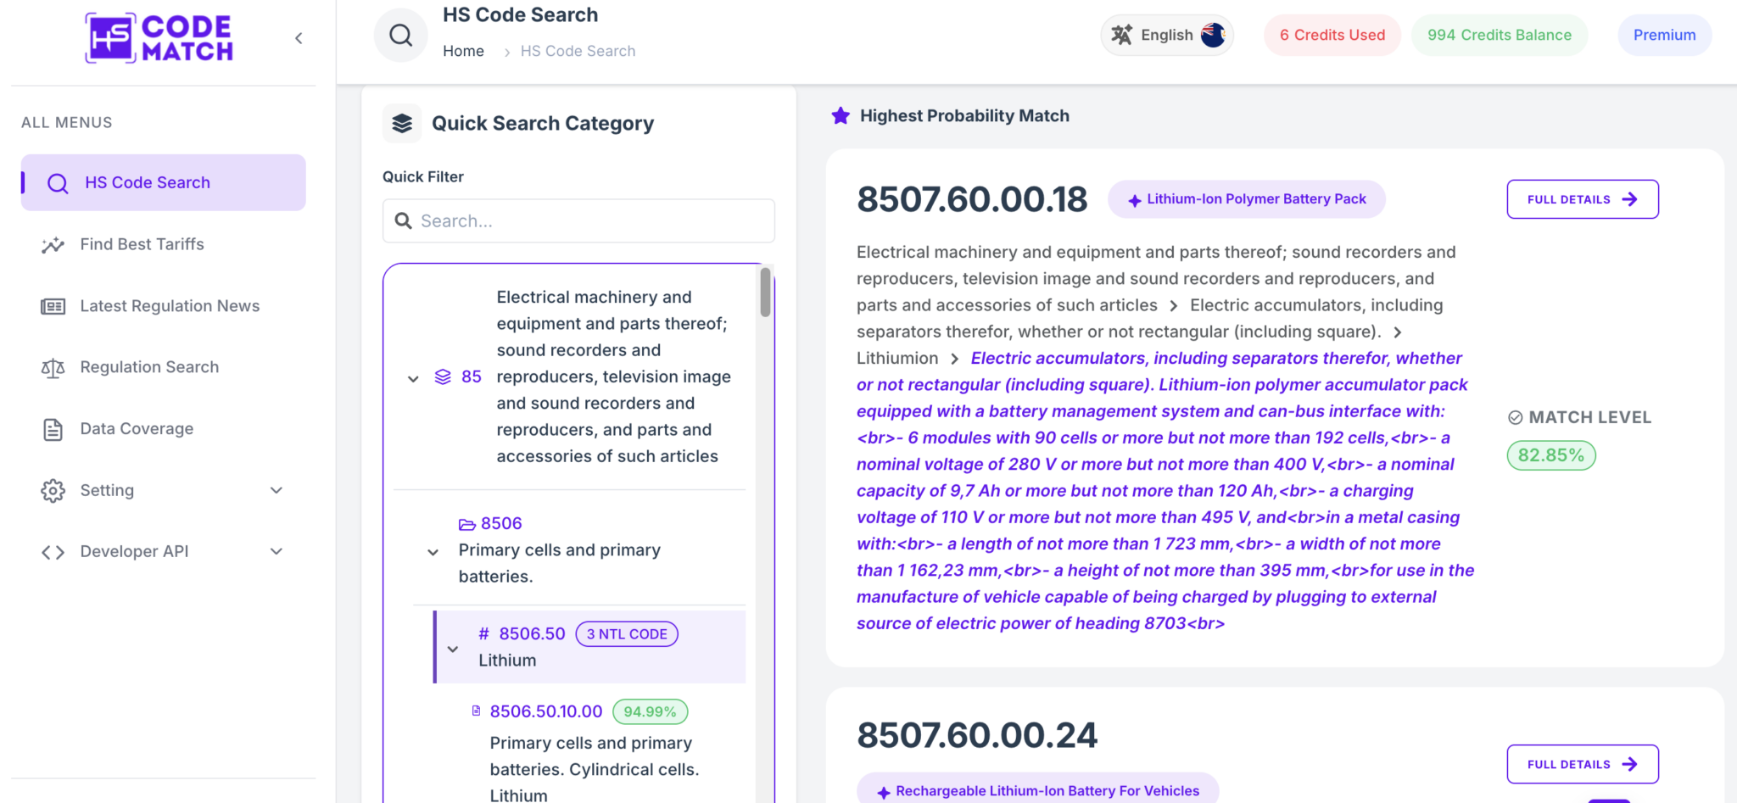Open Full Details for 8507.60.00.18
The width and height of the screenshot is (1737, 803).
tap(1583, 199)
